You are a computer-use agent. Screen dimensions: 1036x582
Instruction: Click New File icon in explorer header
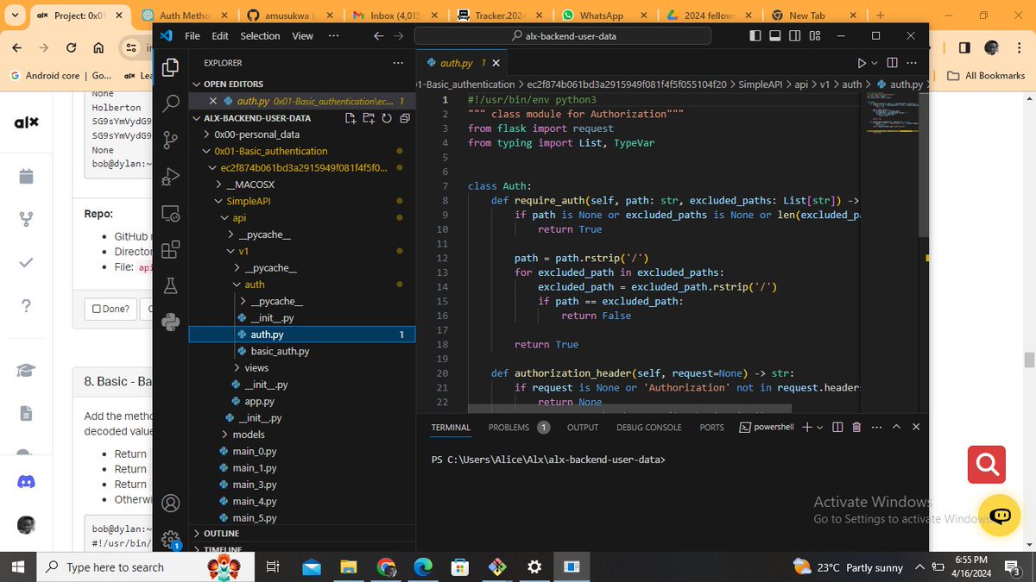351,118
